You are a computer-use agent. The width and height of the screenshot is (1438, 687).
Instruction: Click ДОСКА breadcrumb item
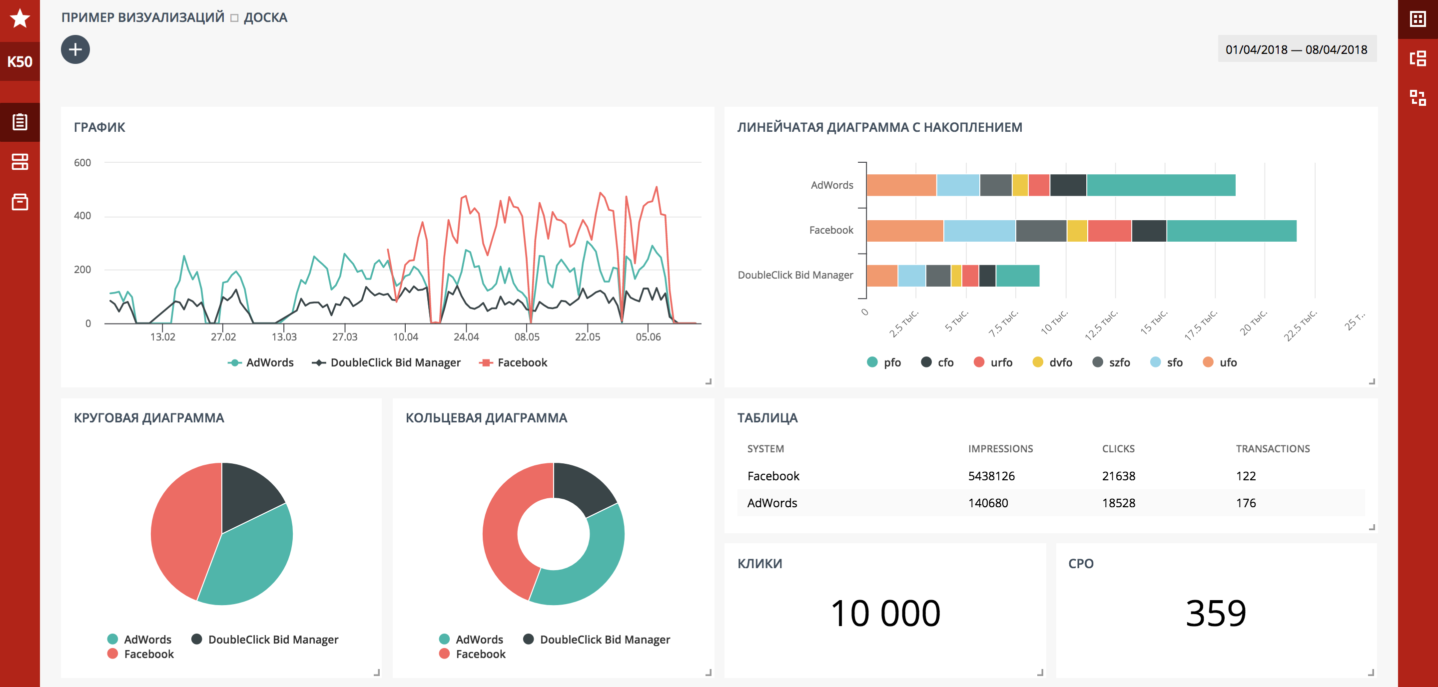[x=265, y=17]
